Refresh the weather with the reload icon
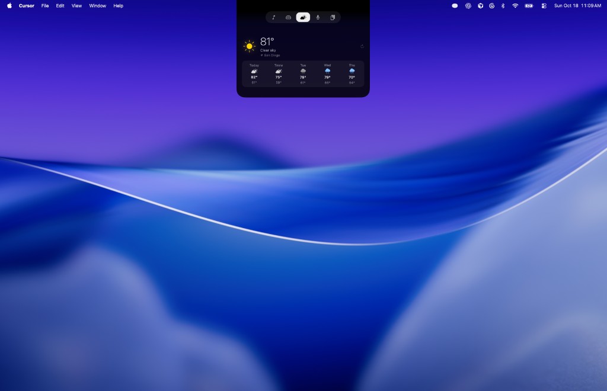Screen dimensions: 607x391 pos(362,46)
